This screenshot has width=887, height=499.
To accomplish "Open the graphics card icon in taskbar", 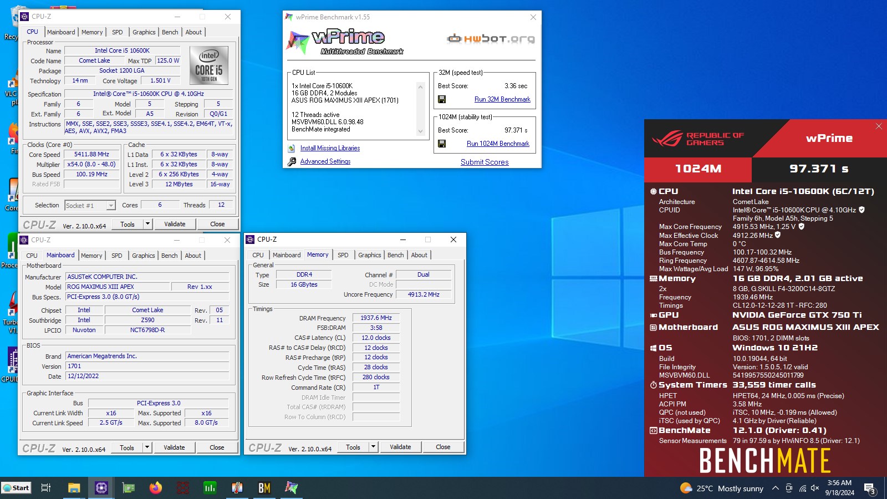I will [x=129, y=488].
